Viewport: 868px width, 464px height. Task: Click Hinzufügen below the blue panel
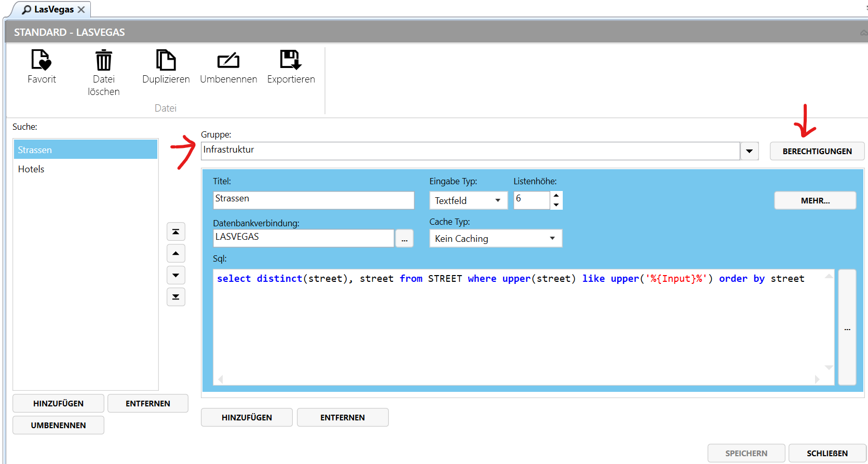point(247,417)
